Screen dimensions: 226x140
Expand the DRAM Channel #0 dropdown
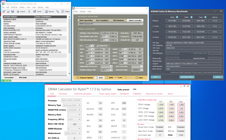click(x=142, y=24)
